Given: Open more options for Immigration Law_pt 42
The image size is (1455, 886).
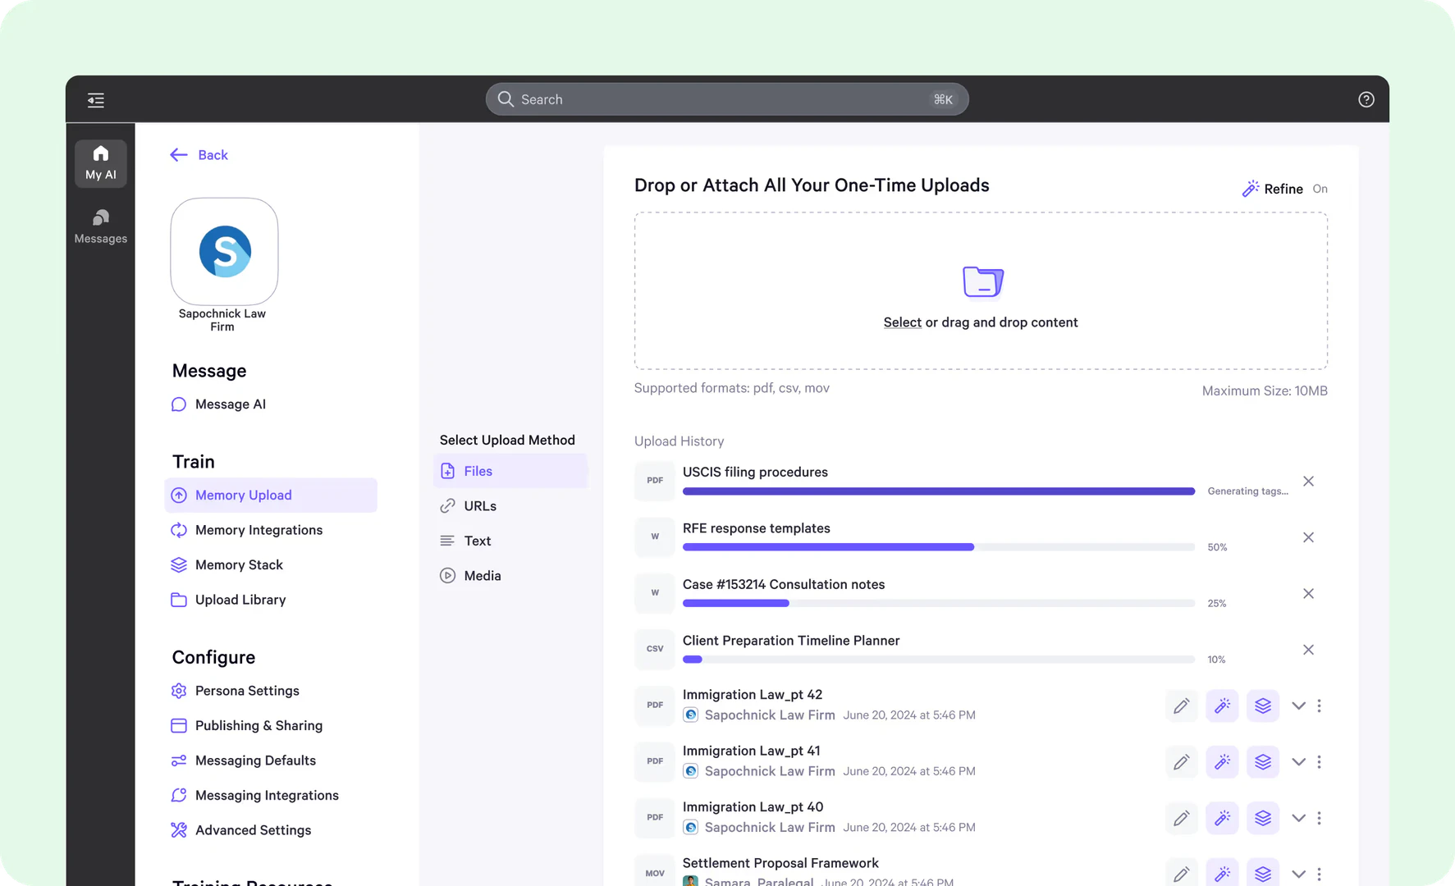Looking at the screenshot, I should (x=1319, y=706).
